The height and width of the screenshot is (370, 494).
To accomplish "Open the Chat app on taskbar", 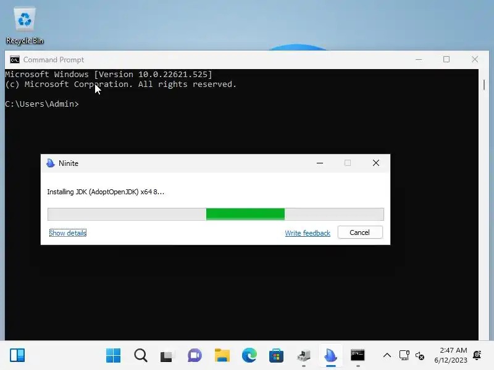I will point(195,356).
